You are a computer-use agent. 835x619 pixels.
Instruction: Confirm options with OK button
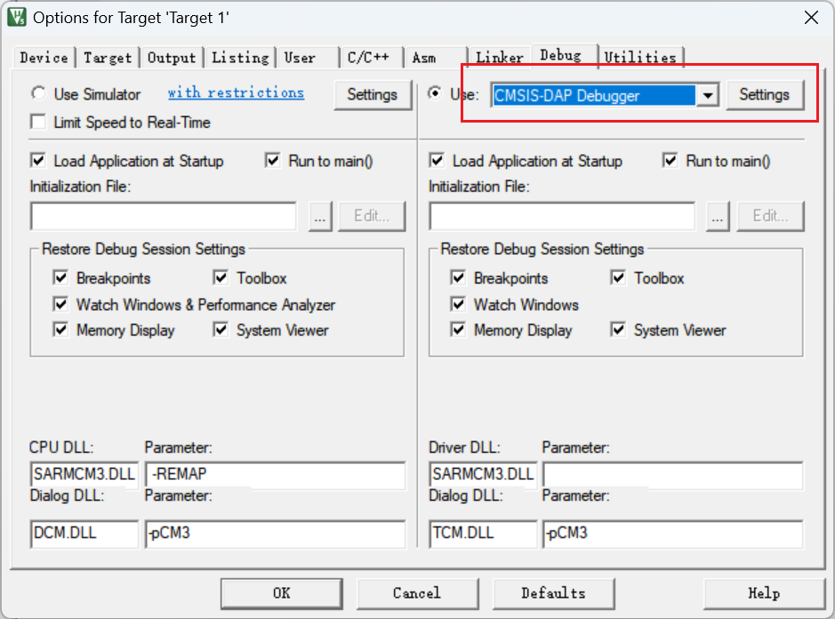pyautogui.click(x=282, y=593)
